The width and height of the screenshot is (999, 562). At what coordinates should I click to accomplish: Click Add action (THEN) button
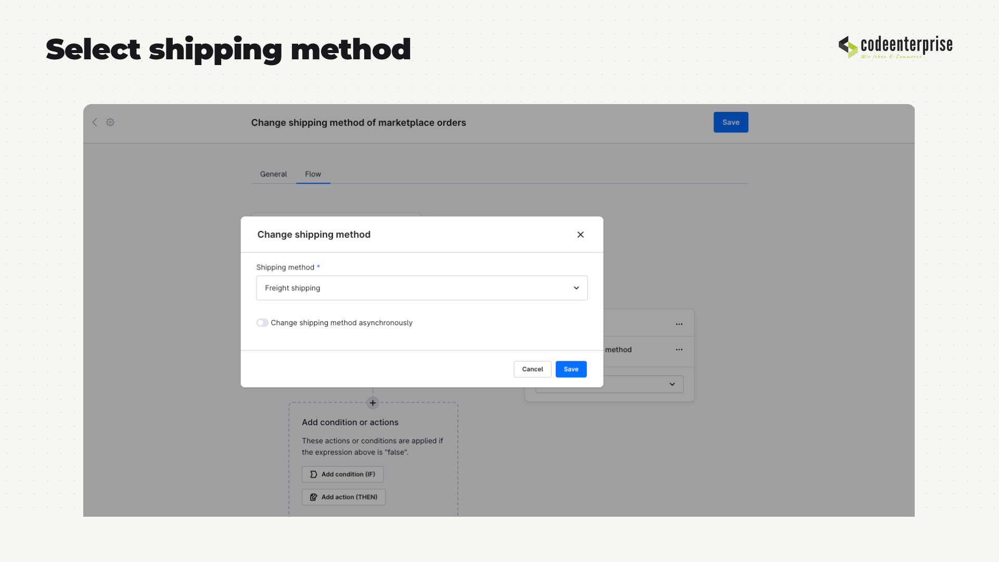344,497
